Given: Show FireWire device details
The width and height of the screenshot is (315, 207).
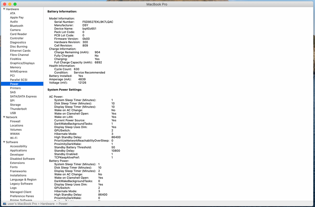Looking at the screenshot, I should [16, 59].
